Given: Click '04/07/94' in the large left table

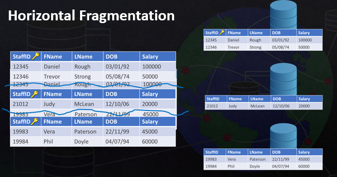Looking at the screenshot, I should pos(117,142).
